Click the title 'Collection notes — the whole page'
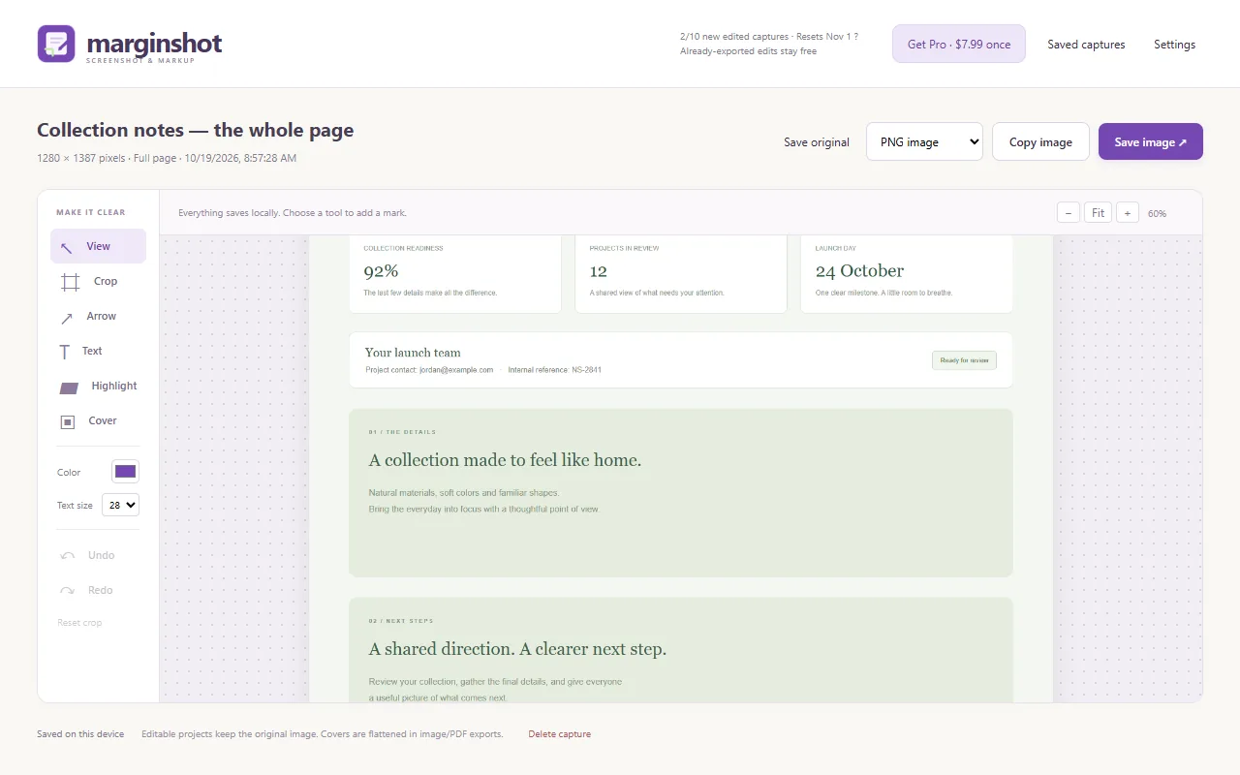 coord(195,130)
